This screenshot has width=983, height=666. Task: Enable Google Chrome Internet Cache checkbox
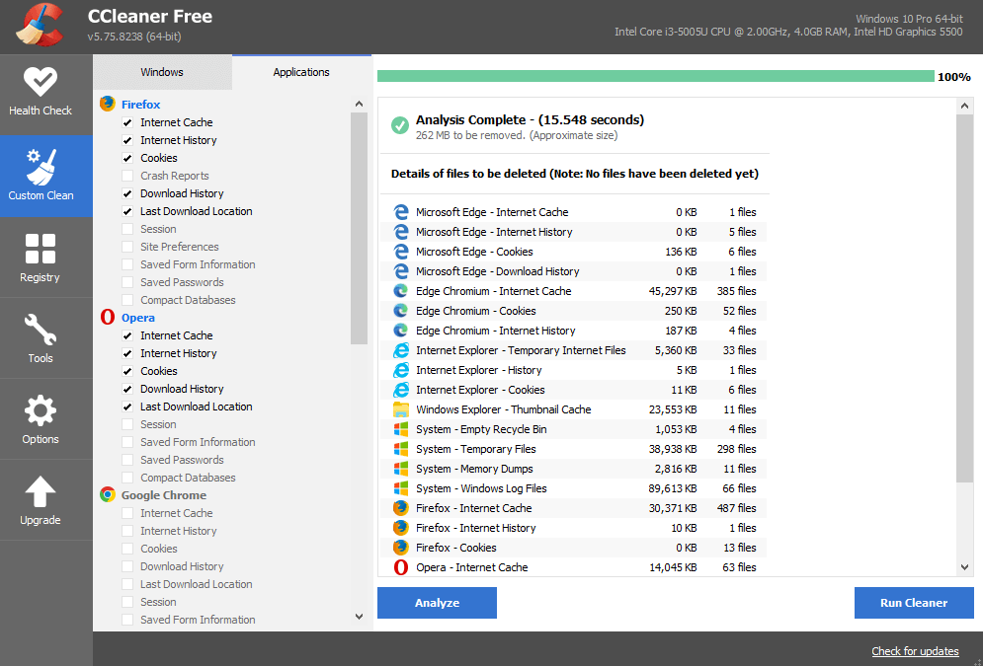tap(127, 513)
